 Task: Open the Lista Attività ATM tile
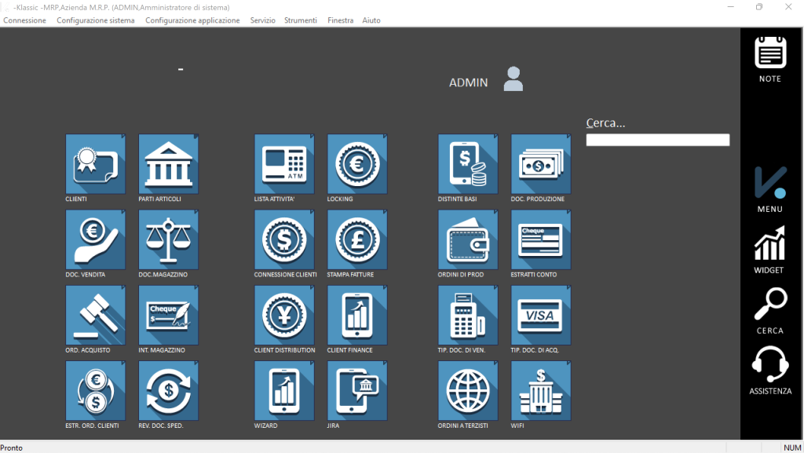pos(284,164)
